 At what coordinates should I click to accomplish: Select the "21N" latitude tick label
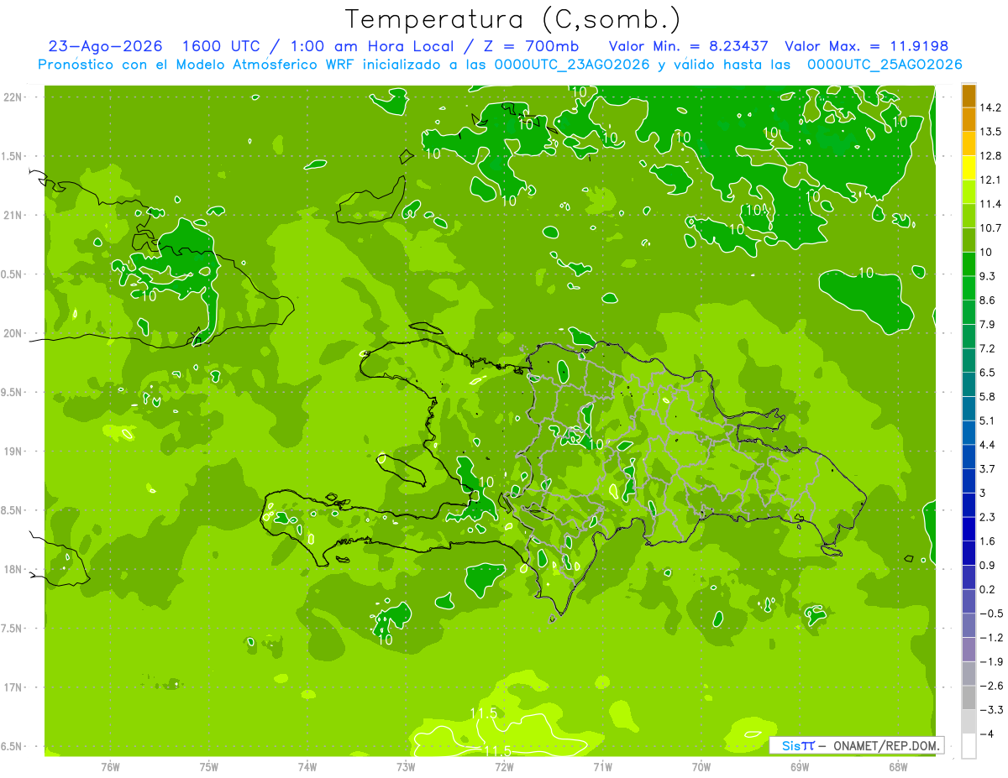13,215
